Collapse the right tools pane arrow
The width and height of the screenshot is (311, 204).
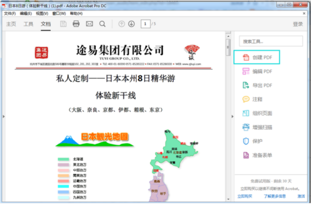(x=232, y=116)
